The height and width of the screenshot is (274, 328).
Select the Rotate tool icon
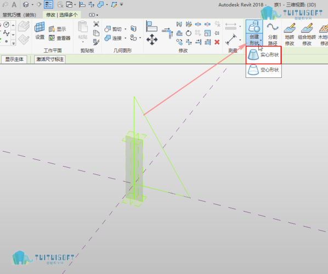[189, 33]
